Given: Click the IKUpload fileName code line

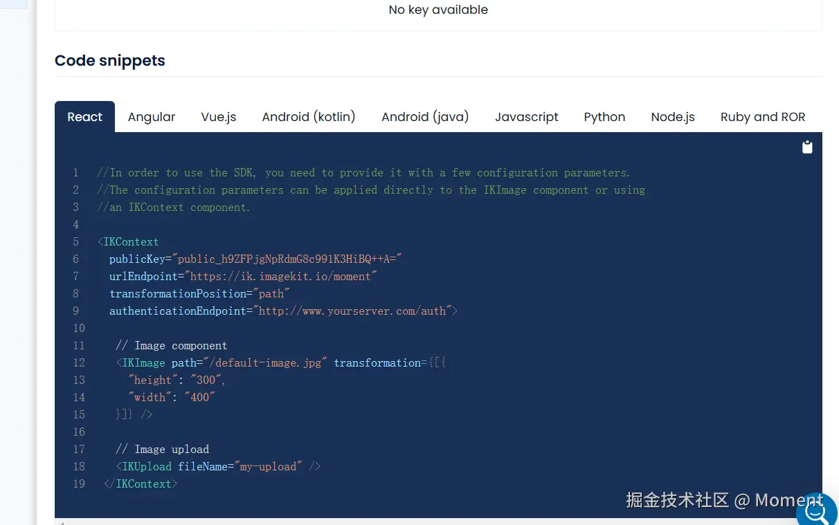Looking at the screenshot, I should (218, 467).
